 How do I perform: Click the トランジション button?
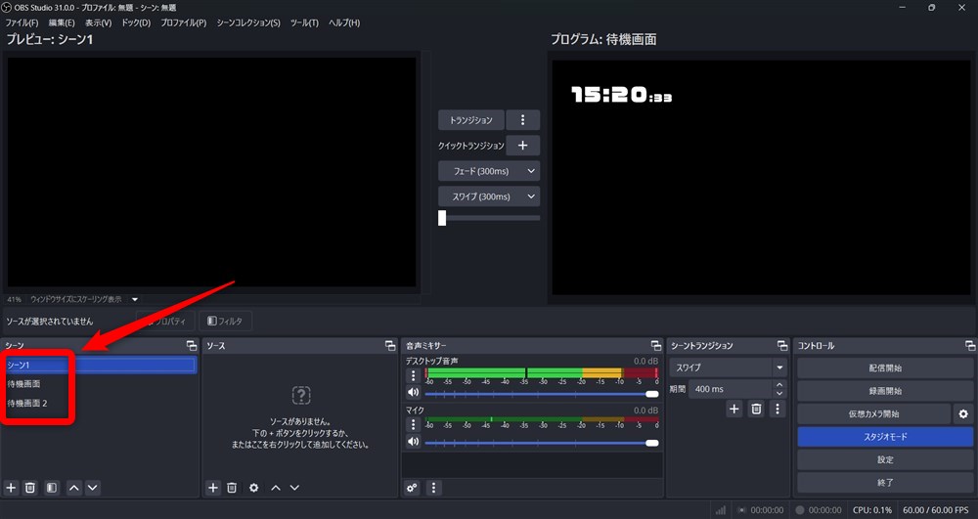(471, 119)
